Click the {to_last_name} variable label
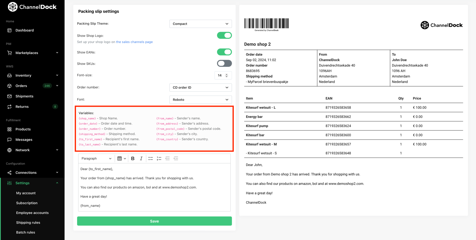 tap(90, 144)
